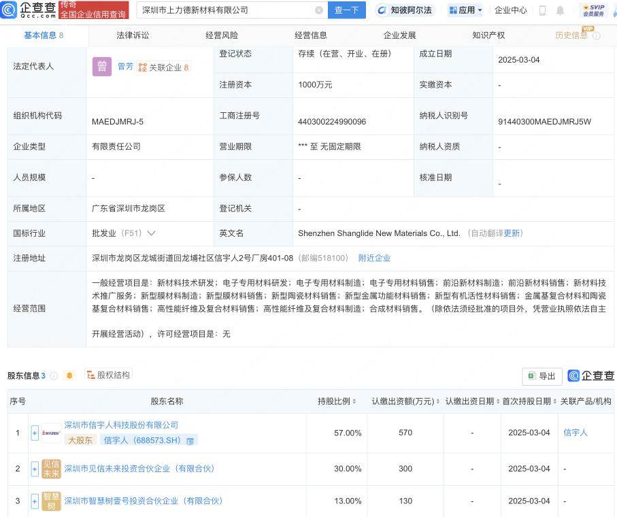This screenshot has height=517, width=617.
Task: Click the info icon next to 股东信息
Action: coord(54,376)
